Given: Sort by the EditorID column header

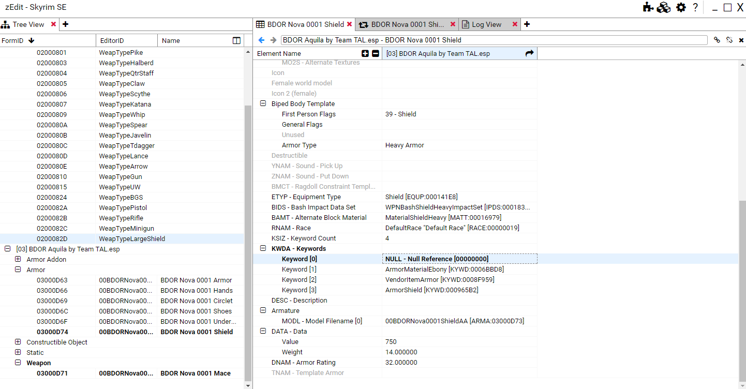Looking at the screenshot, I should [x=127, y=40].
